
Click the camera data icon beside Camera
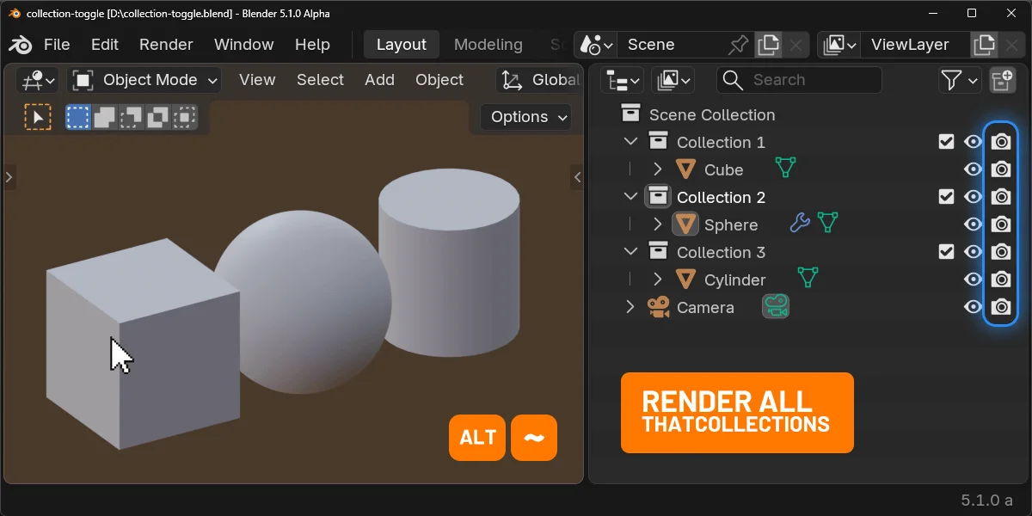(775, 306)
